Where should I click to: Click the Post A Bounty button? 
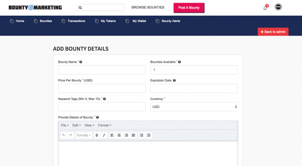(x=189, y=8)
